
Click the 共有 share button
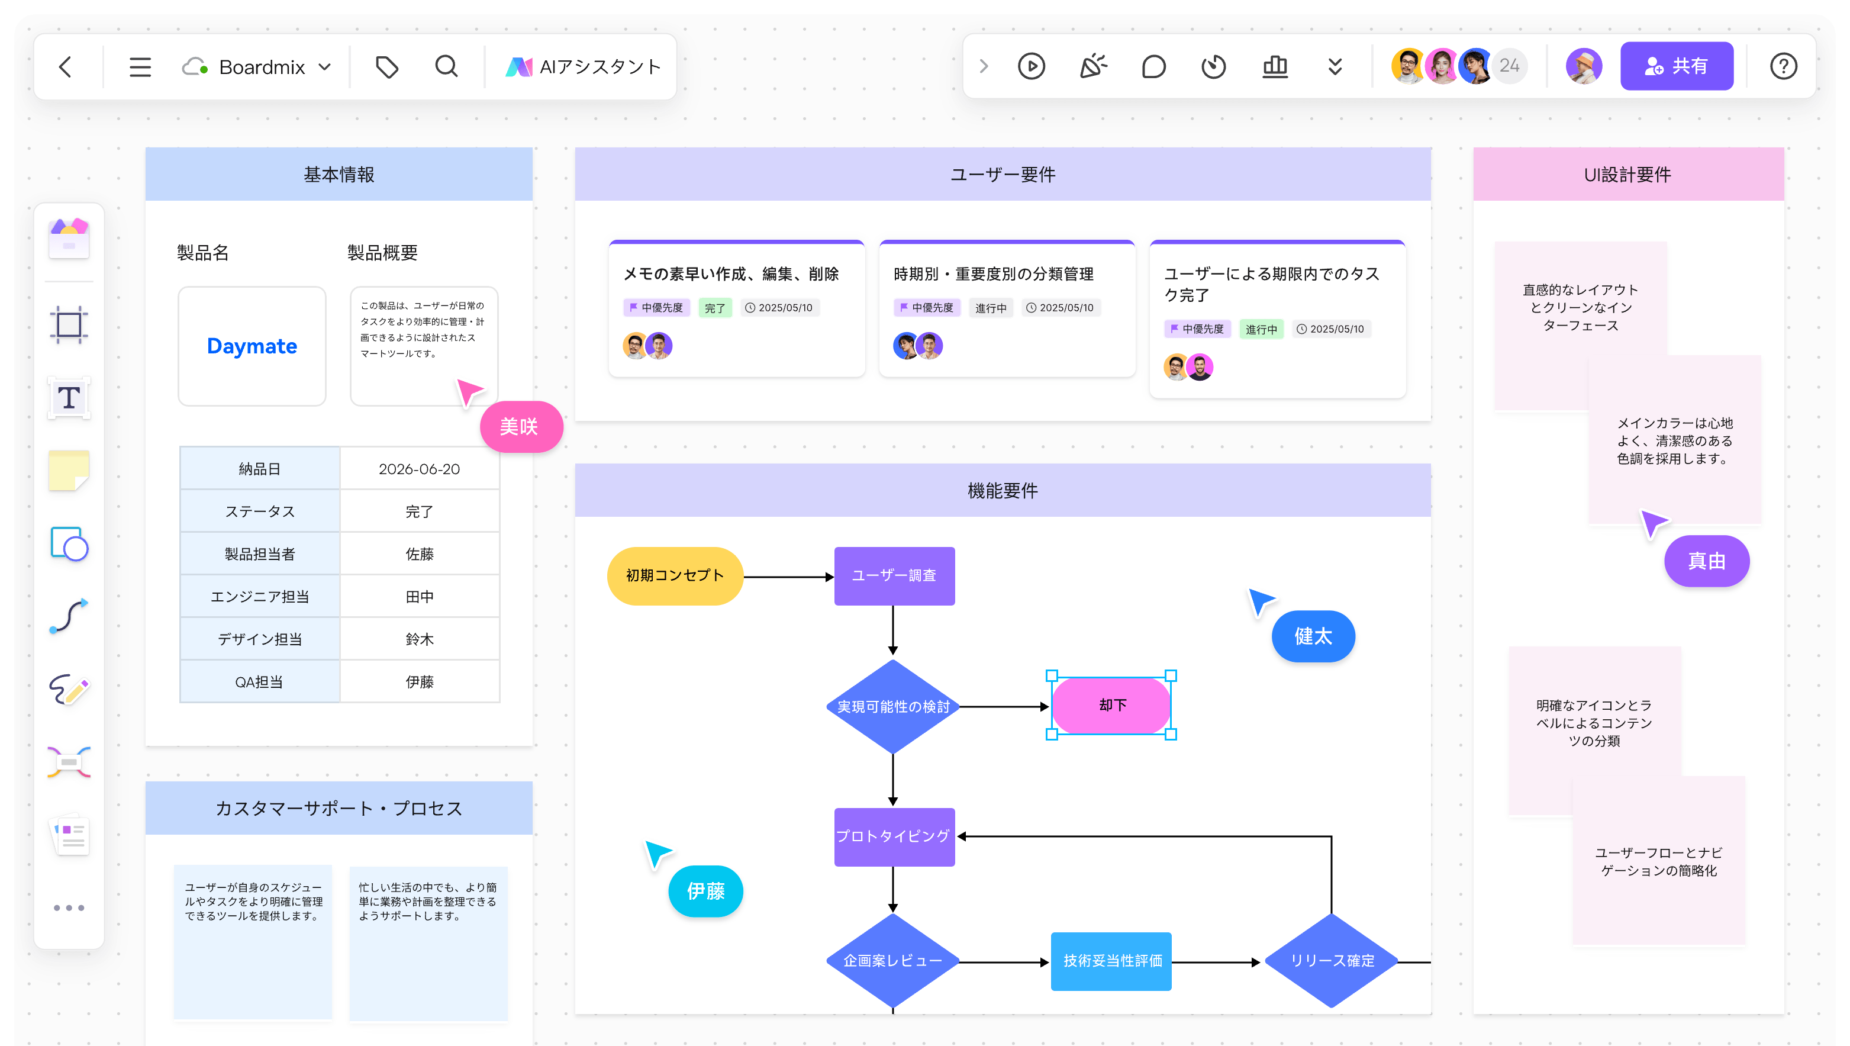click(x=1676, y=66)
